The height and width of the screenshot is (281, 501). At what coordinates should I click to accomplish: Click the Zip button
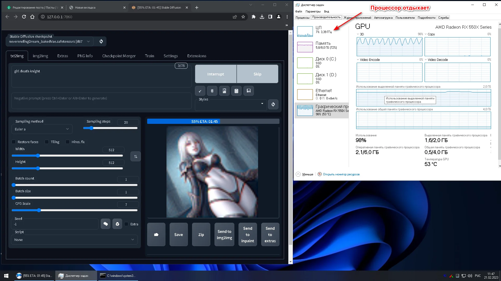point(201,234)
